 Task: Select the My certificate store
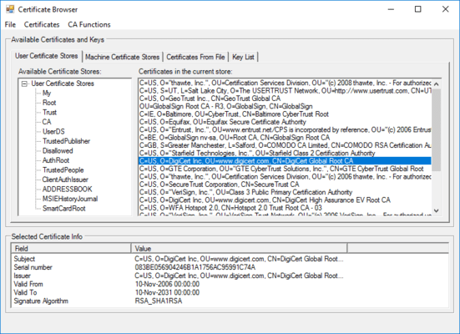[x=47, y=93]
